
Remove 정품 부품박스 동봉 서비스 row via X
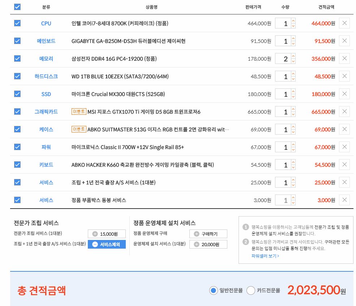[344, 200]
